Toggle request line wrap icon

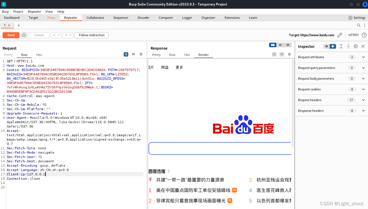pos(126,54)
